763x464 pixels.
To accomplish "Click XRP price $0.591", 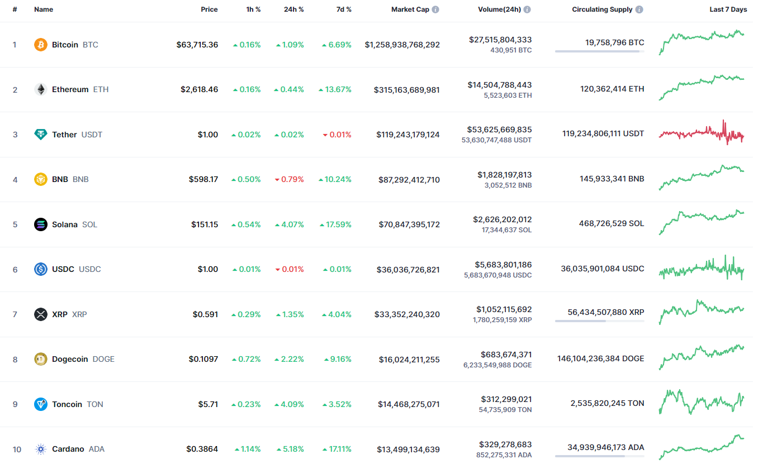I will (206, 314).
